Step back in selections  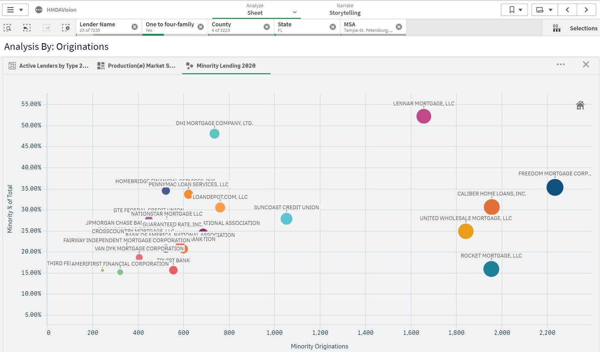(x=27, y=27)
